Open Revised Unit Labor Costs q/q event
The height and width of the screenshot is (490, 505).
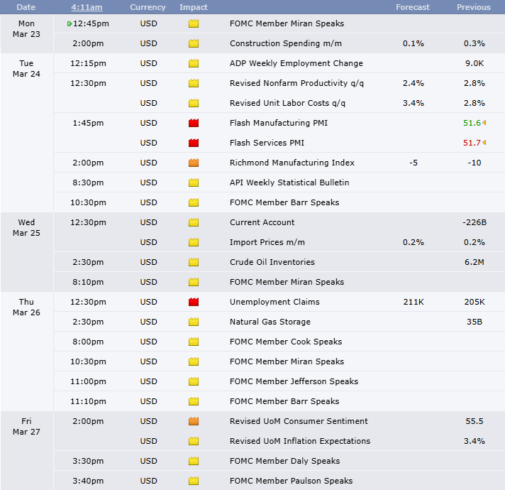pyautogui.click(x=287, y=103)
